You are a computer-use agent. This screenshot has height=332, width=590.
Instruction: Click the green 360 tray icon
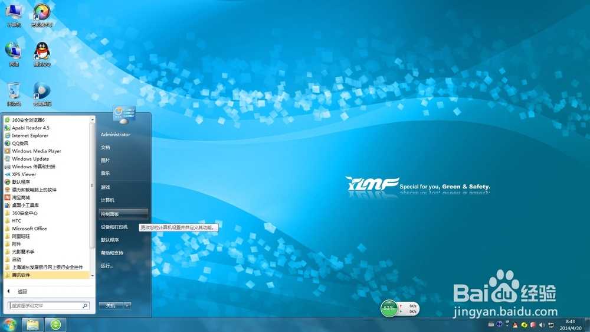pyautogui.click(x=524, y=325)
